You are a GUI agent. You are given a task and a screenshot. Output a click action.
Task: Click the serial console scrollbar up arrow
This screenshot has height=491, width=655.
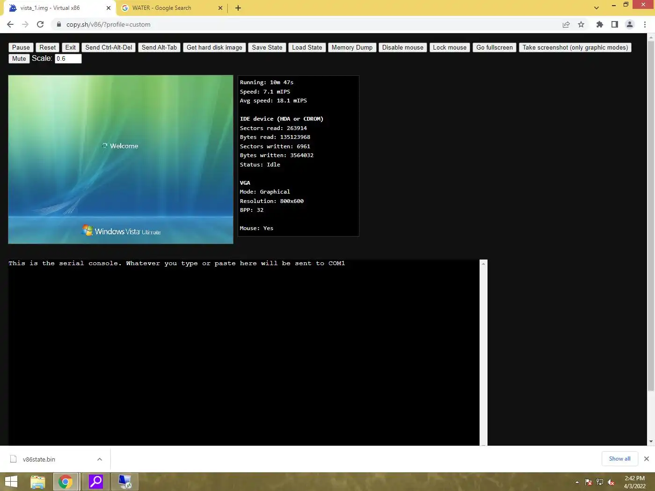(x=483, y=264)
